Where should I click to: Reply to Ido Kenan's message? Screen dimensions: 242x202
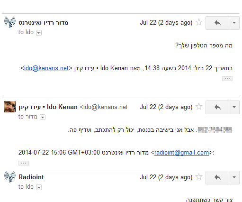click(x=217, y=107)
